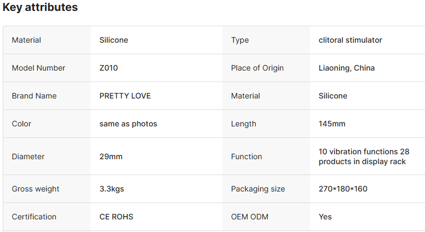Select the 145mm length value
425x232 pixels.
click(x=332, y=124)
